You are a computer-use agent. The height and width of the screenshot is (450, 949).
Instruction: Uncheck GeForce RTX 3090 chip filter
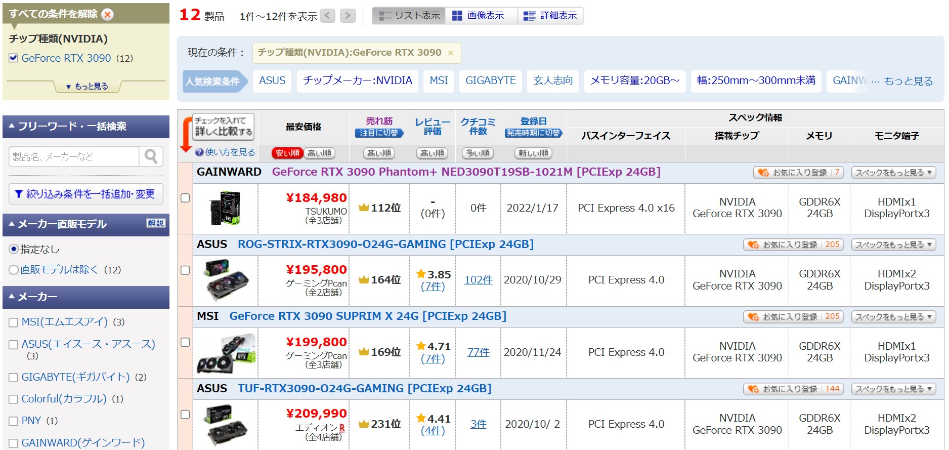coord(14,58)
